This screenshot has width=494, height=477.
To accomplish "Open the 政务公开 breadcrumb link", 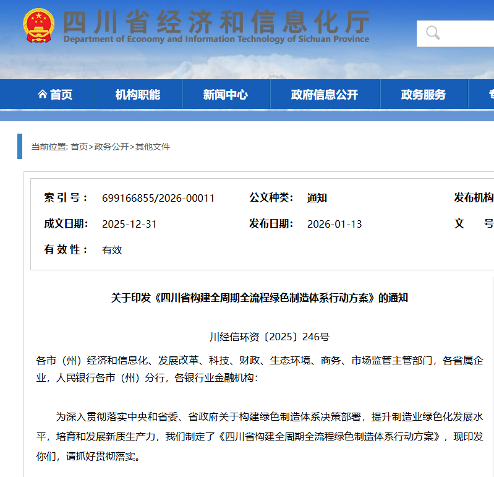I will [x=111, y=147].
